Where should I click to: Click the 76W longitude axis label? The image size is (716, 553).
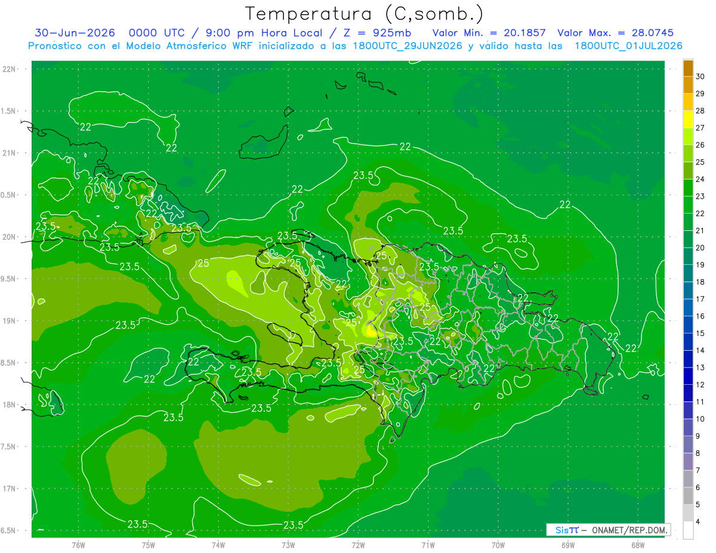78,545
